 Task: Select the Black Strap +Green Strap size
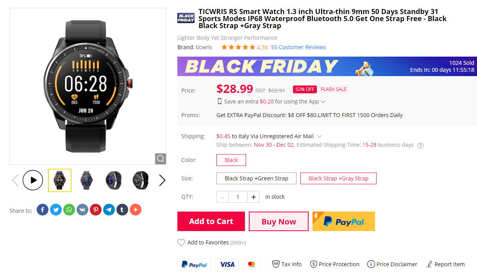pyautogui.click(x=256, y=178)
